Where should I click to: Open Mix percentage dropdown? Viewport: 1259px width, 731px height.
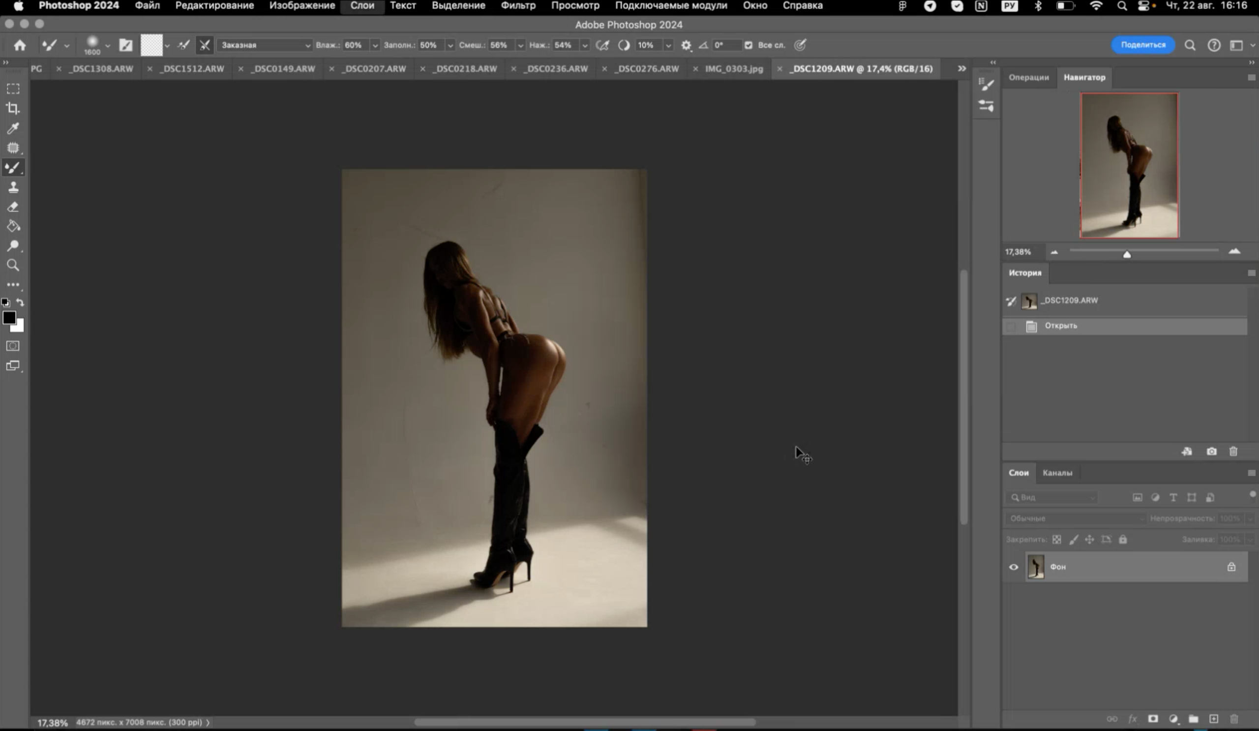click(521, 45)
